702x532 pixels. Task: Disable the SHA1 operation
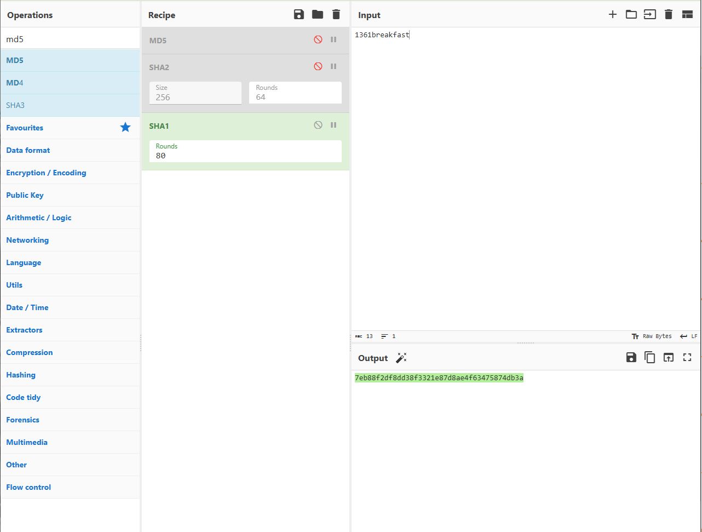point(318,125)
